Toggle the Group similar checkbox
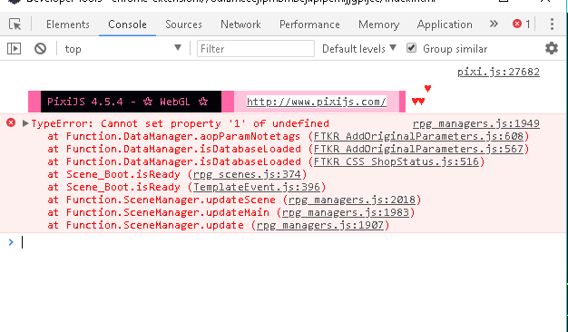Viewport: 568px width, 332px height. point(411,48)
